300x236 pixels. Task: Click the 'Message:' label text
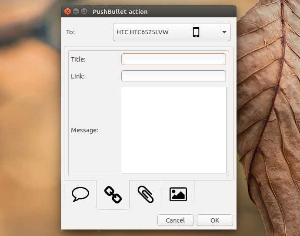(84, 130)
